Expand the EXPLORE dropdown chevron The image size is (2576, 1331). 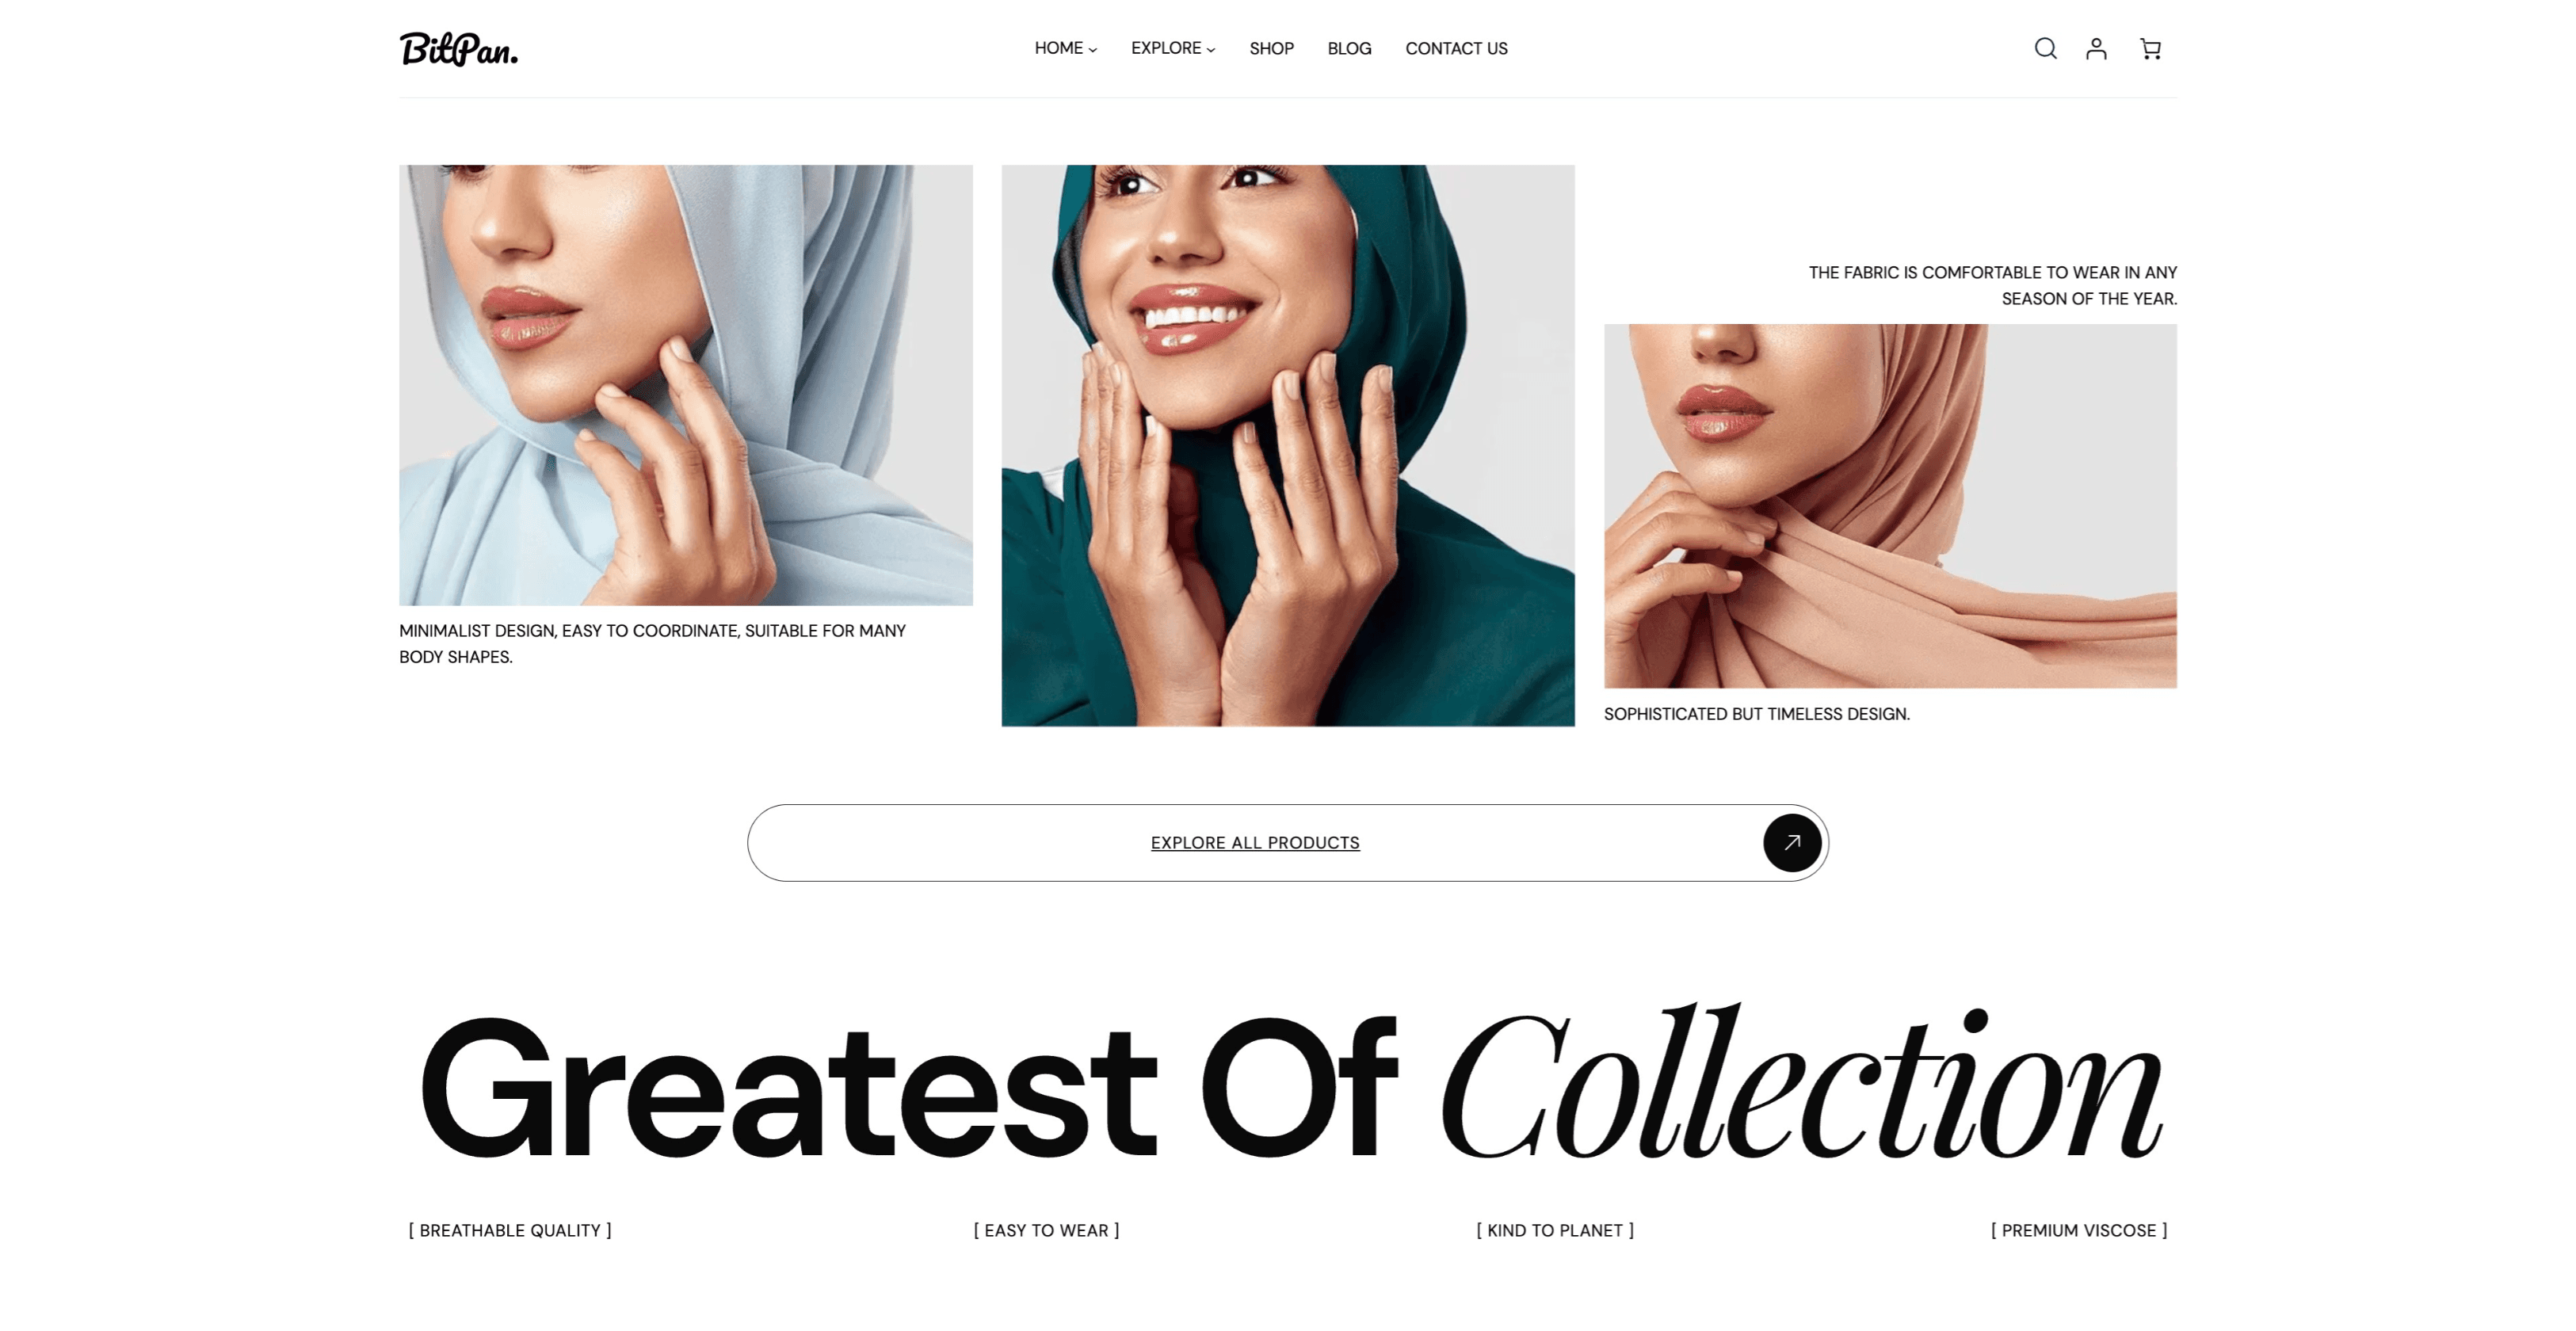tap(1211, 49)
